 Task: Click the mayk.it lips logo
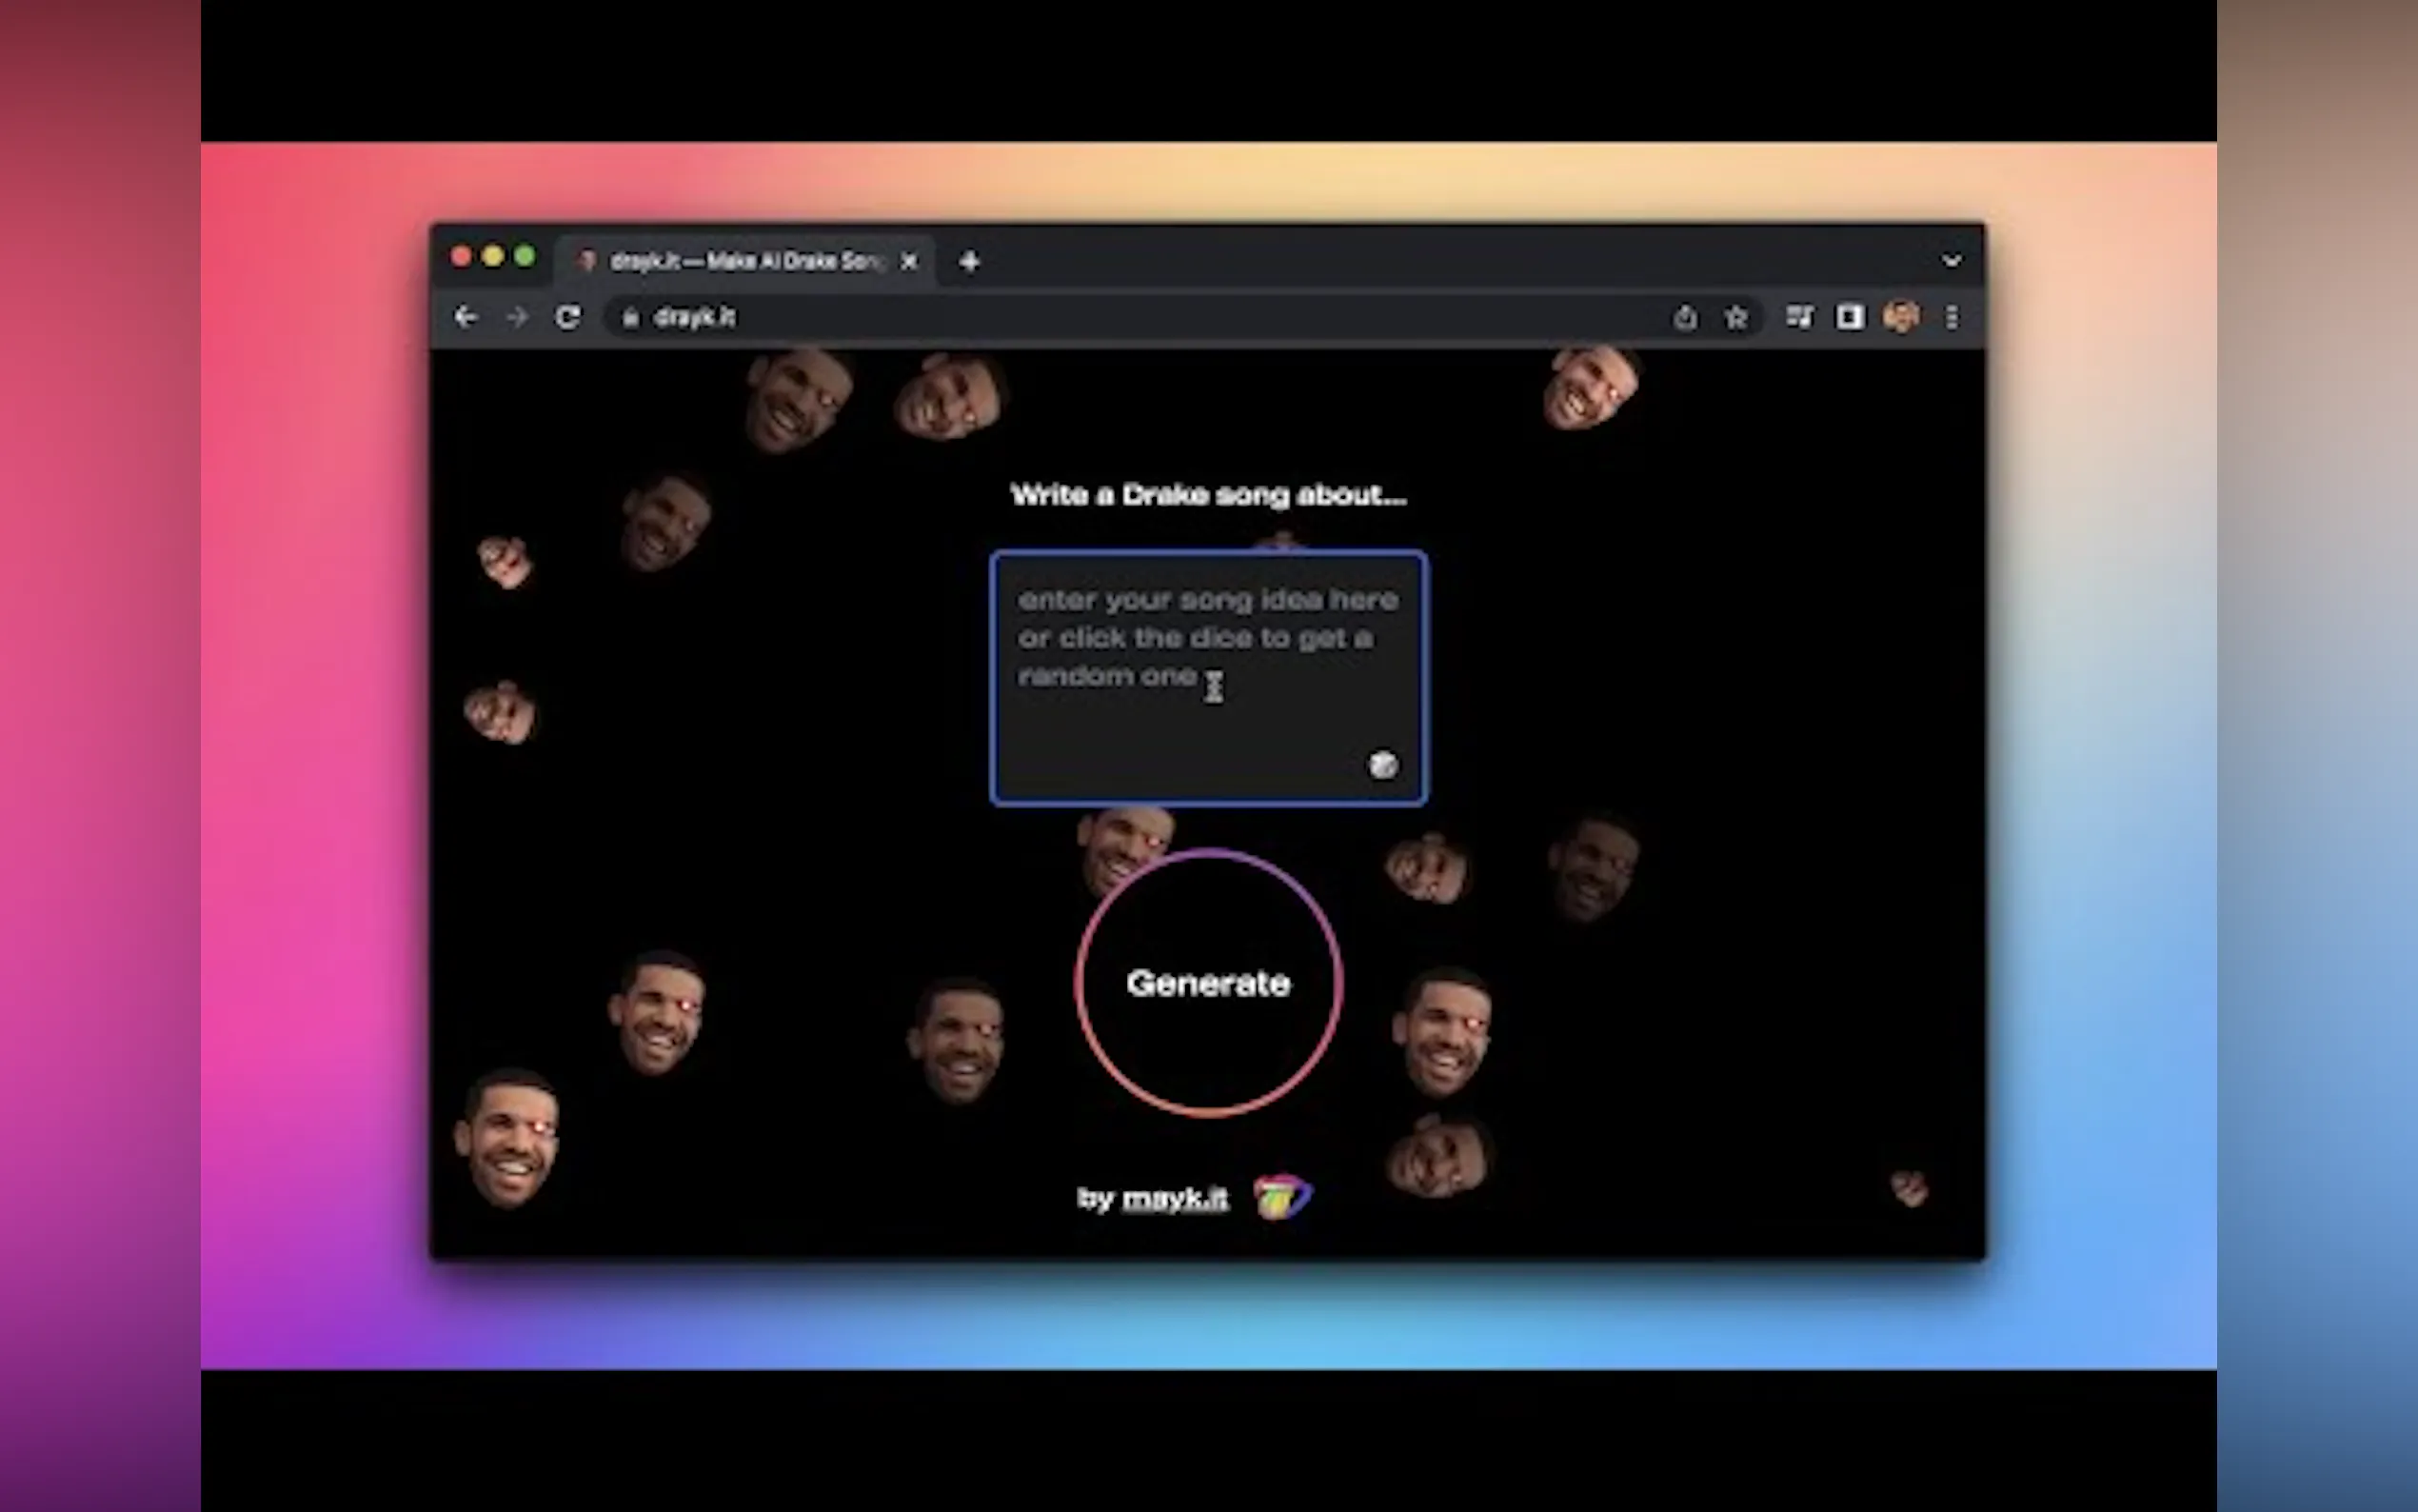[1282, 1197]
